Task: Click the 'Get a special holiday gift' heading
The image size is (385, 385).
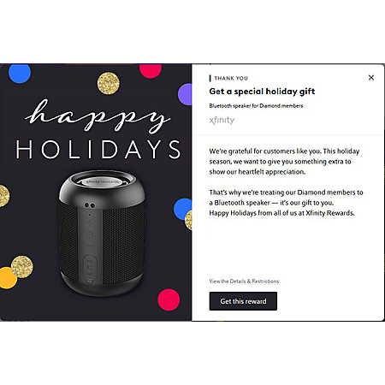Action: [262, 92]
